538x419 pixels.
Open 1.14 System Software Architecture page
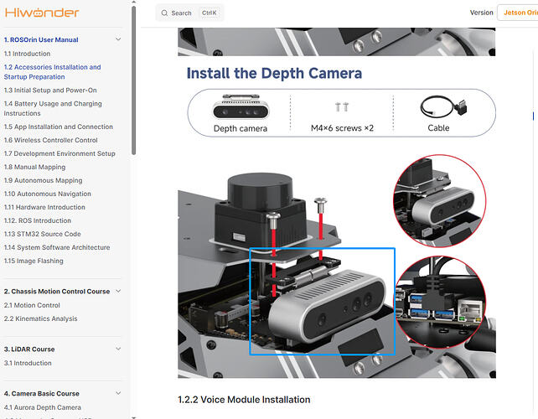point(57,247)
